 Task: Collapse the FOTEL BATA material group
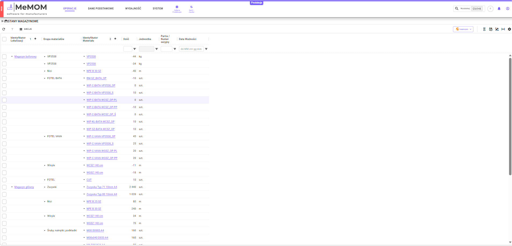click(45, 78)
